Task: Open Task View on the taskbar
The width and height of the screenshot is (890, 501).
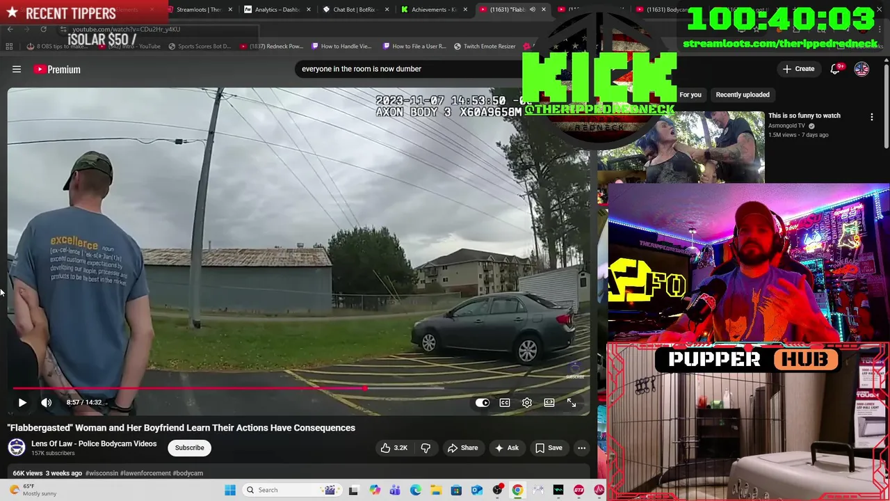Action: coord(353,490)
